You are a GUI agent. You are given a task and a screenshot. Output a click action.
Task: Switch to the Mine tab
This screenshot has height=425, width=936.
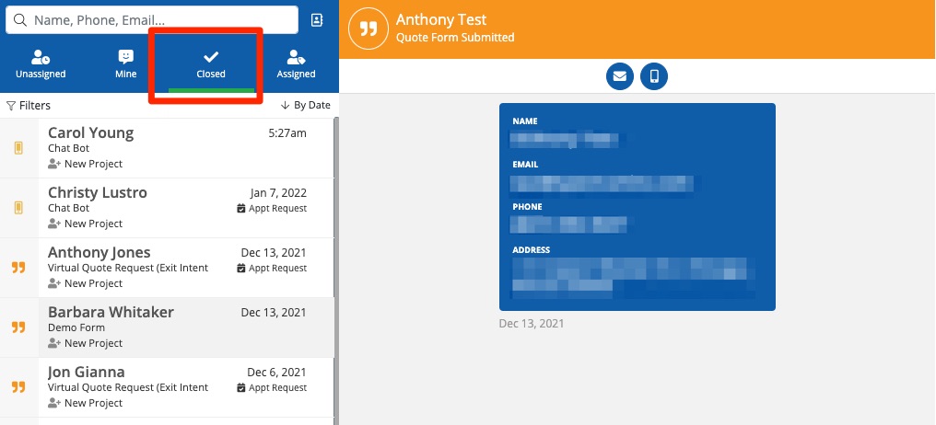tap(126, 63)
